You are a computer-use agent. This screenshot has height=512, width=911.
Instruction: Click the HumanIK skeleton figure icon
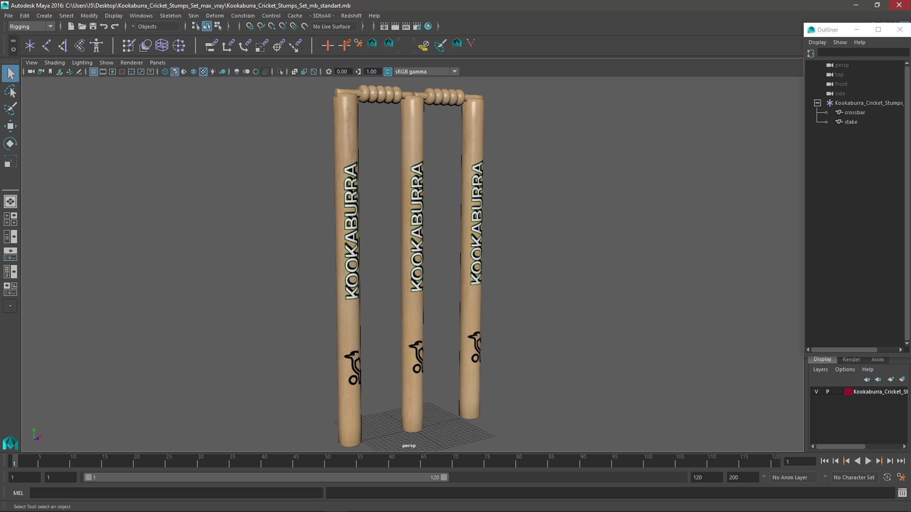coord(96,46)
